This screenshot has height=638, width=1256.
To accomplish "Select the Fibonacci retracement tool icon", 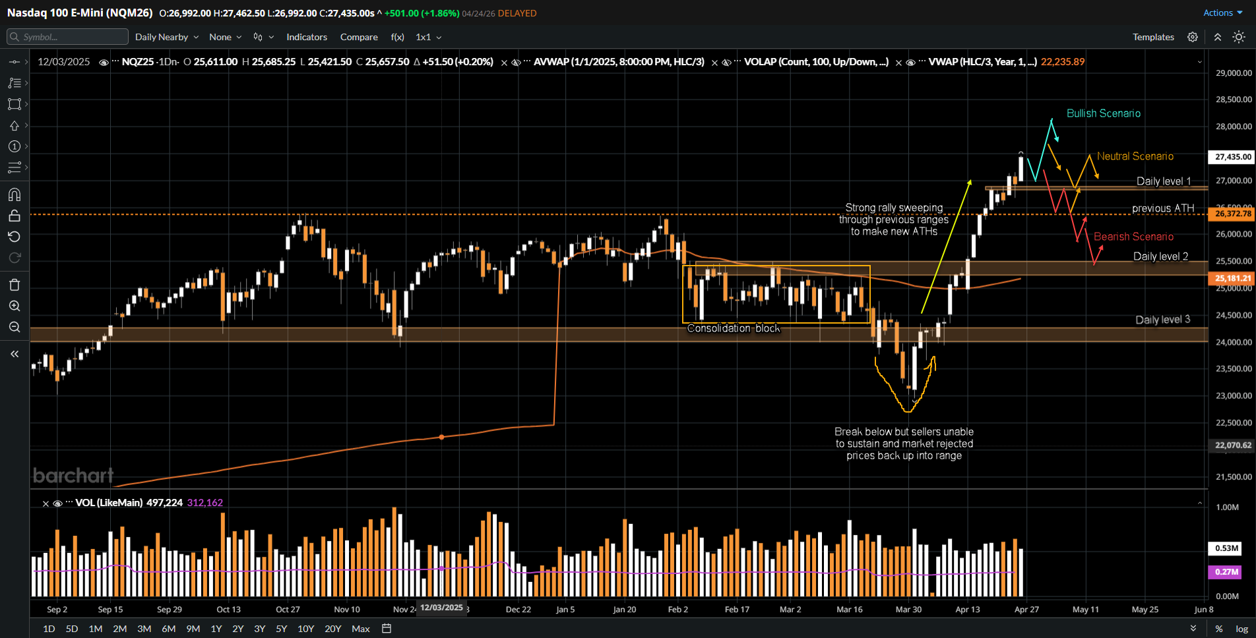I will tap(14, 83).
